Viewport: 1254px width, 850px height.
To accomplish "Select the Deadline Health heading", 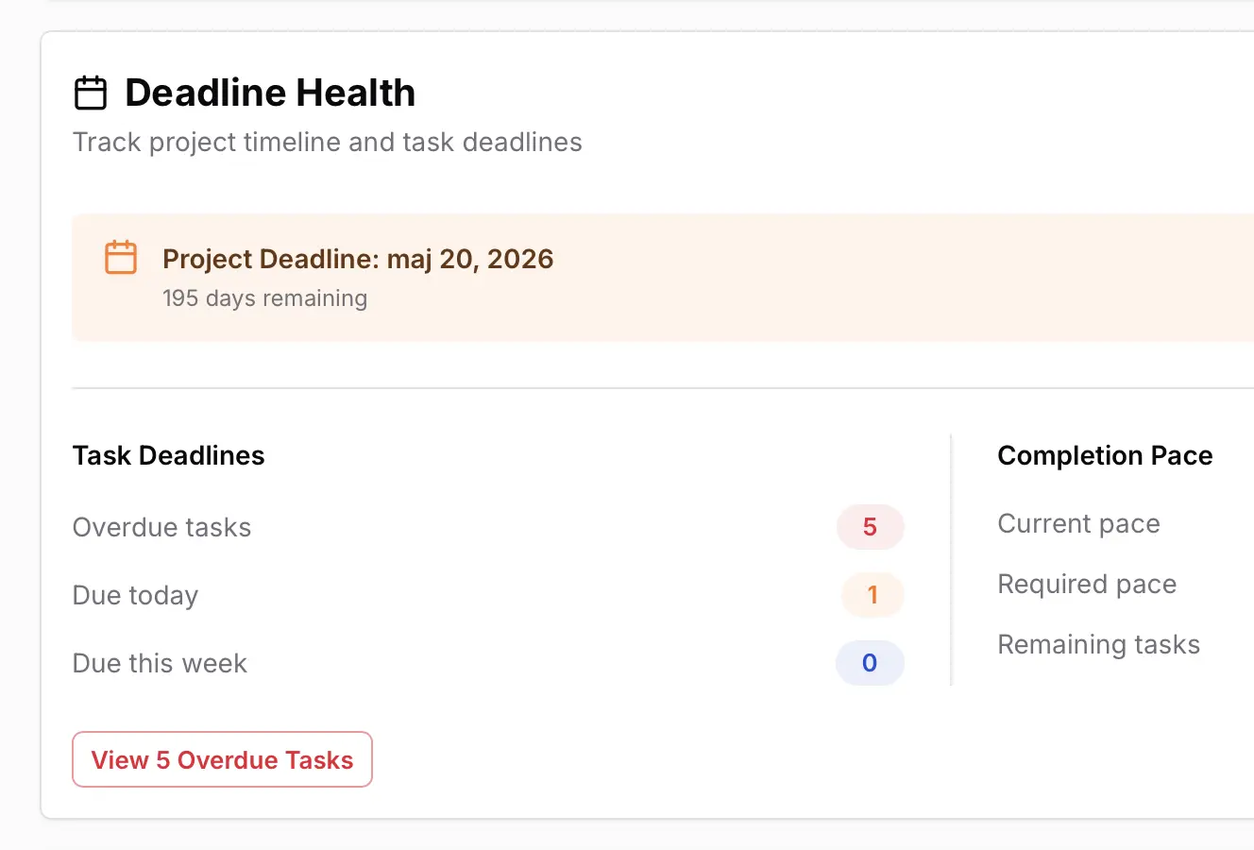I will coord(270,93).
